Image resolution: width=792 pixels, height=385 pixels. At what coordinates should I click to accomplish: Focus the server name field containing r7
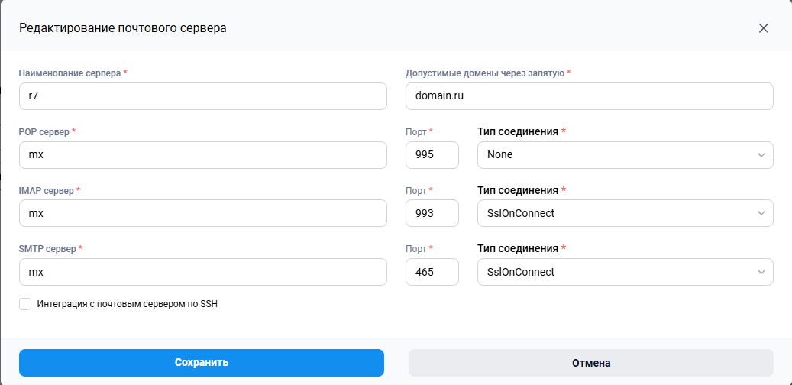202,97
